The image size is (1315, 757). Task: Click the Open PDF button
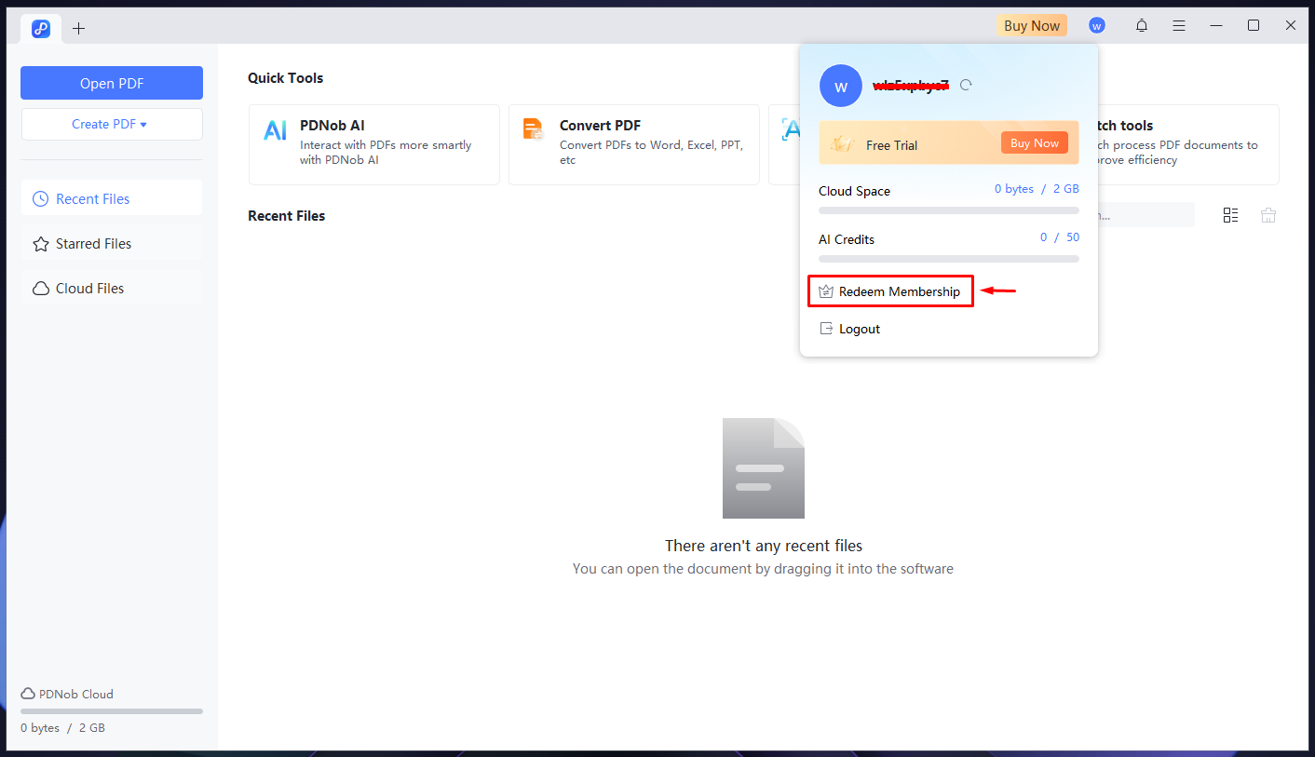pos(112,83)
